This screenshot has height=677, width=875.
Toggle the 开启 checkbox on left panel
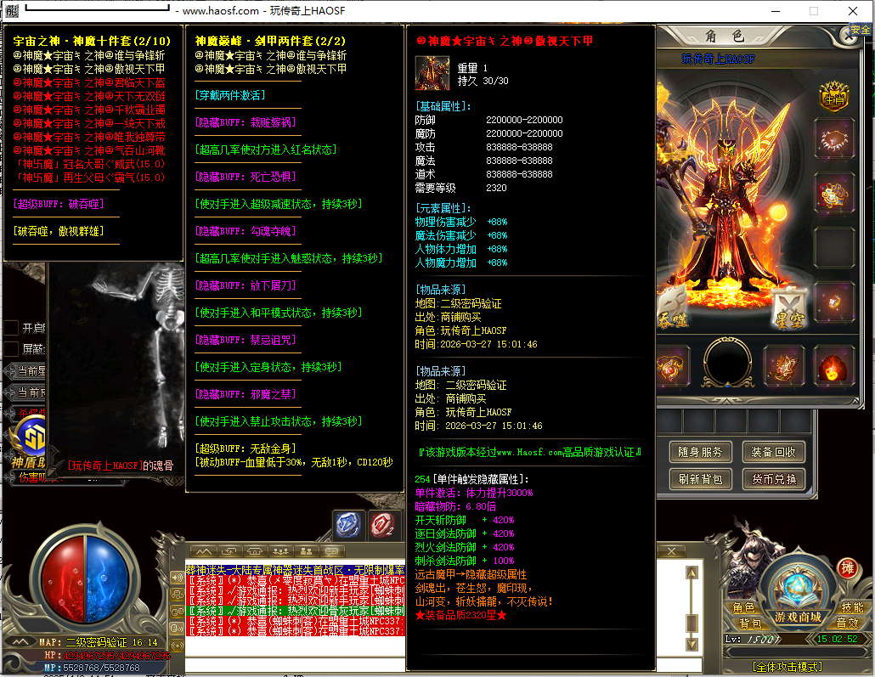(11, 328)
